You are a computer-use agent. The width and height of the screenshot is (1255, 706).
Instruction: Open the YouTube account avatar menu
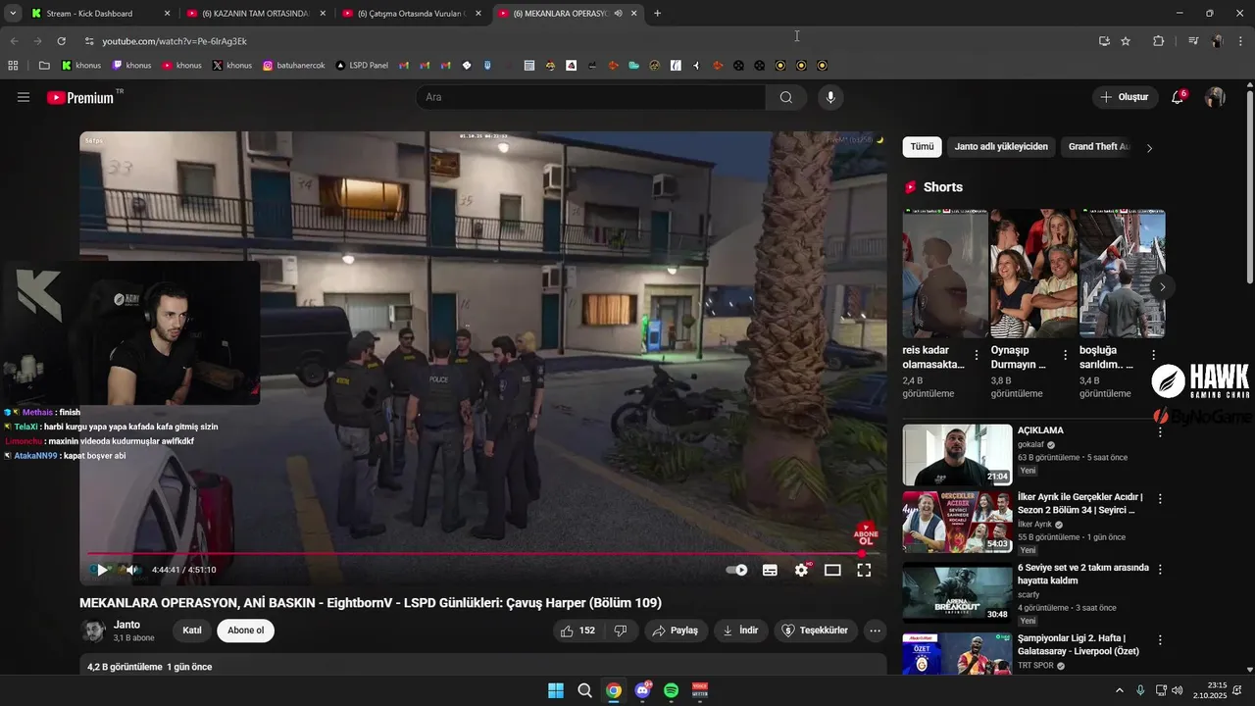[1215, 97]
